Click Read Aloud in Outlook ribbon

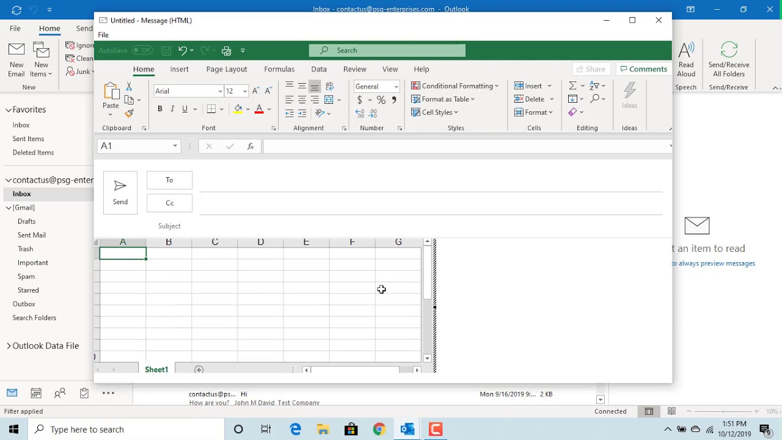pos(686,59)
